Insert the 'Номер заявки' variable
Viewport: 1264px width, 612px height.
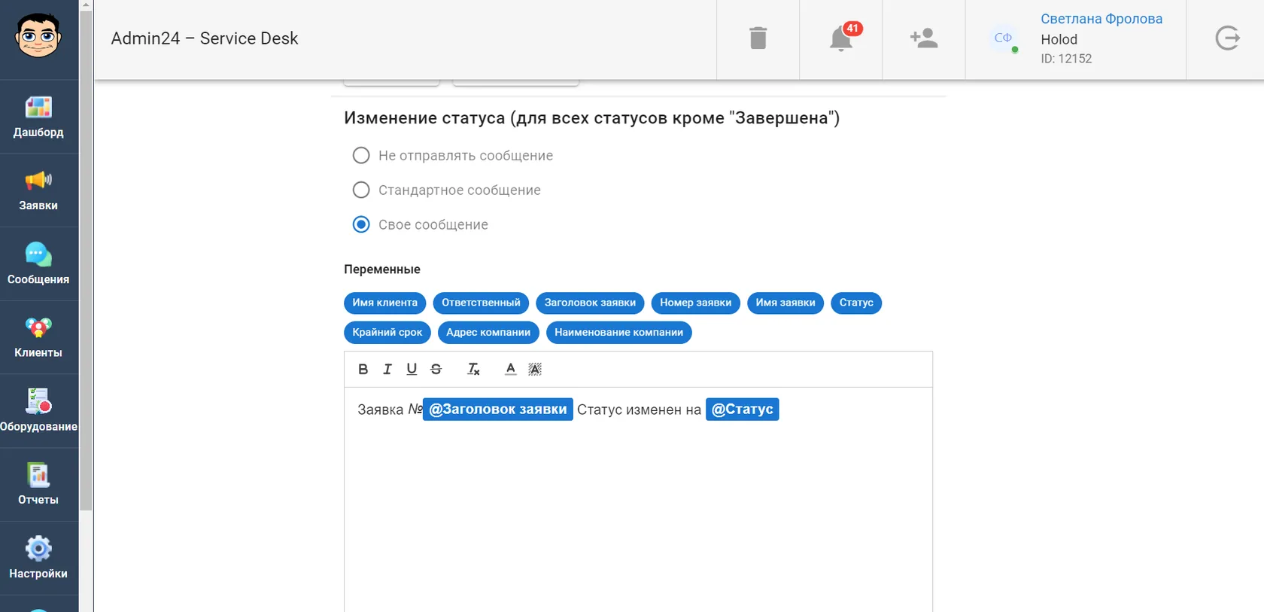tap(696, 303)
